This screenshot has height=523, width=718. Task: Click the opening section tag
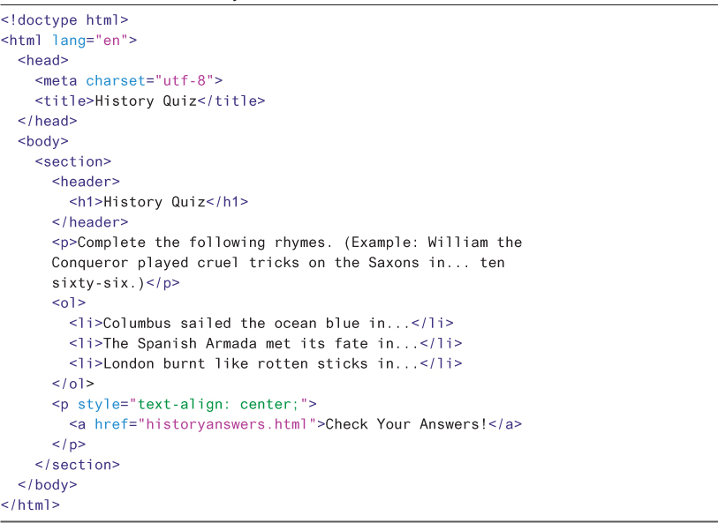coord(72,161)
